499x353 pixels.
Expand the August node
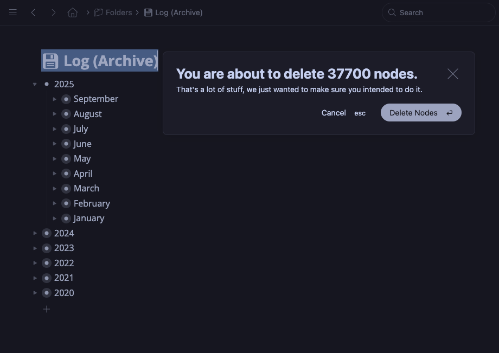(55, 114)
